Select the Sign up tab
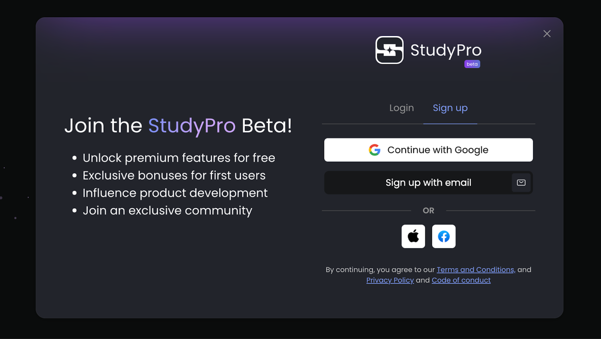This screenshot has height=339, width=601. tap(450, 107)
